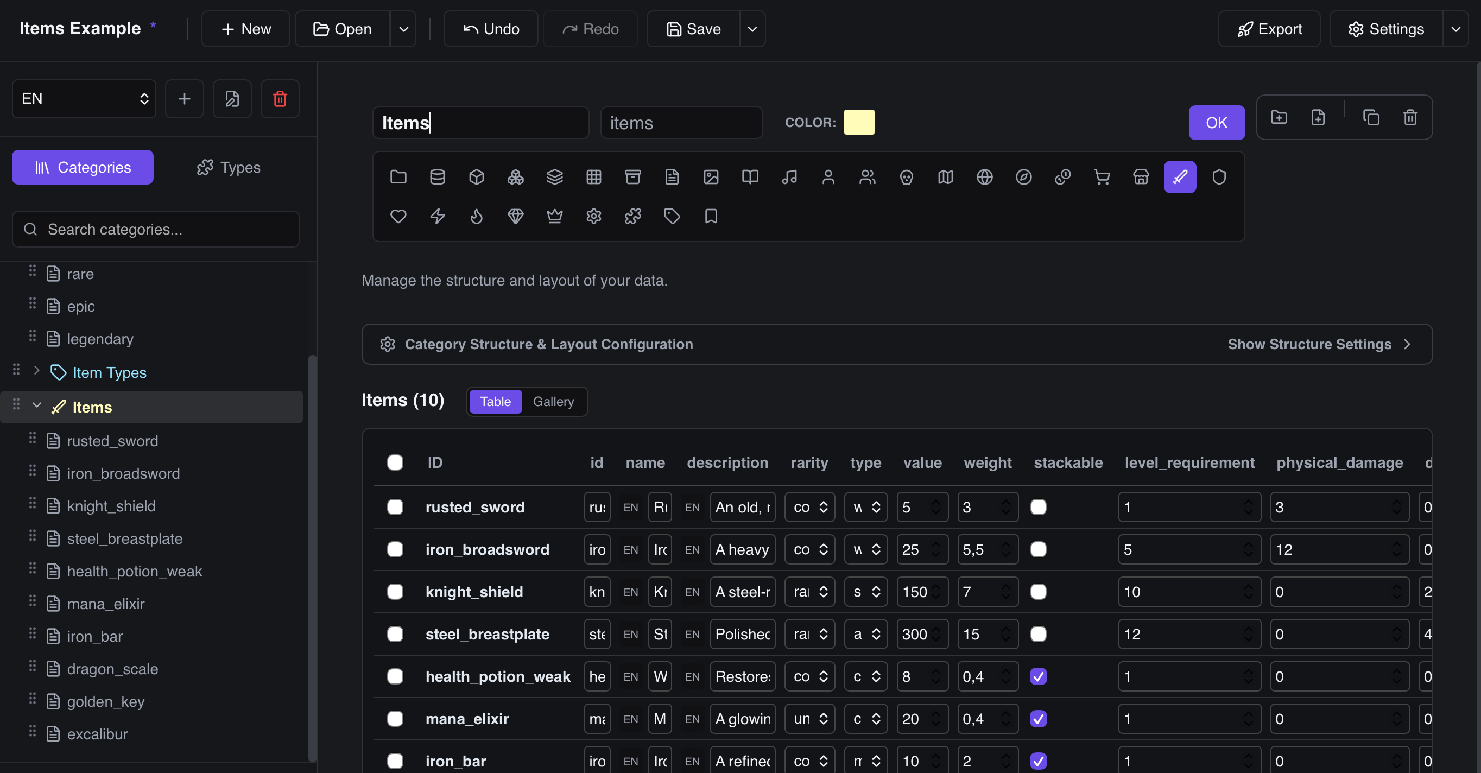Choose the shopping cart icon
Screen dimensions: 1481x773
click(x=1102, y=177)
